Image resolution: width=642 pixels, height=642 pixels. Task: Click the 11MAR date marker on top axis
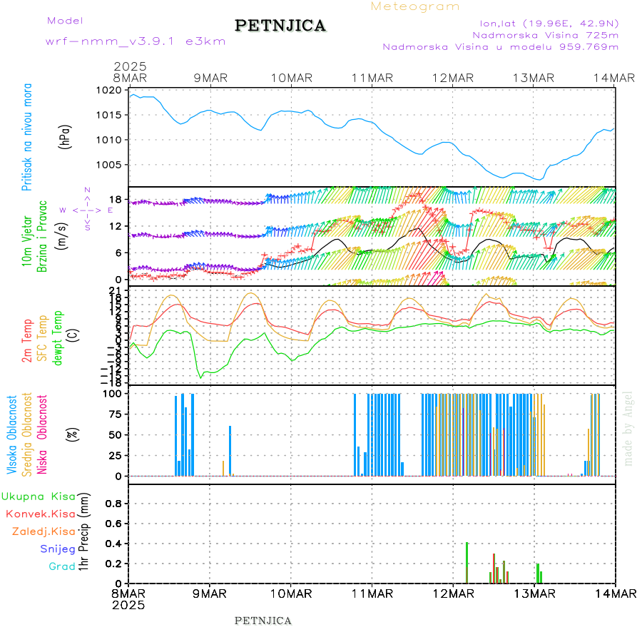[x=372, y=78]
